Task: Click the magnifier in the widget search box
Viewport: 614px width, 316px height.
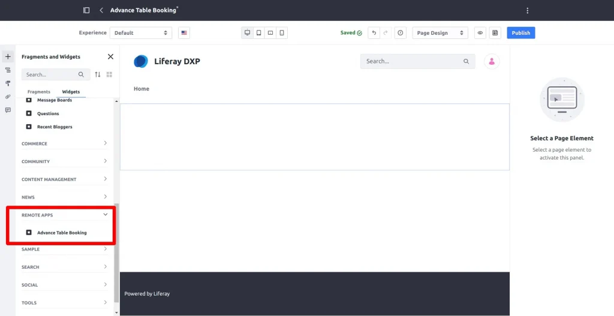Action: click(x=81, y=74)
